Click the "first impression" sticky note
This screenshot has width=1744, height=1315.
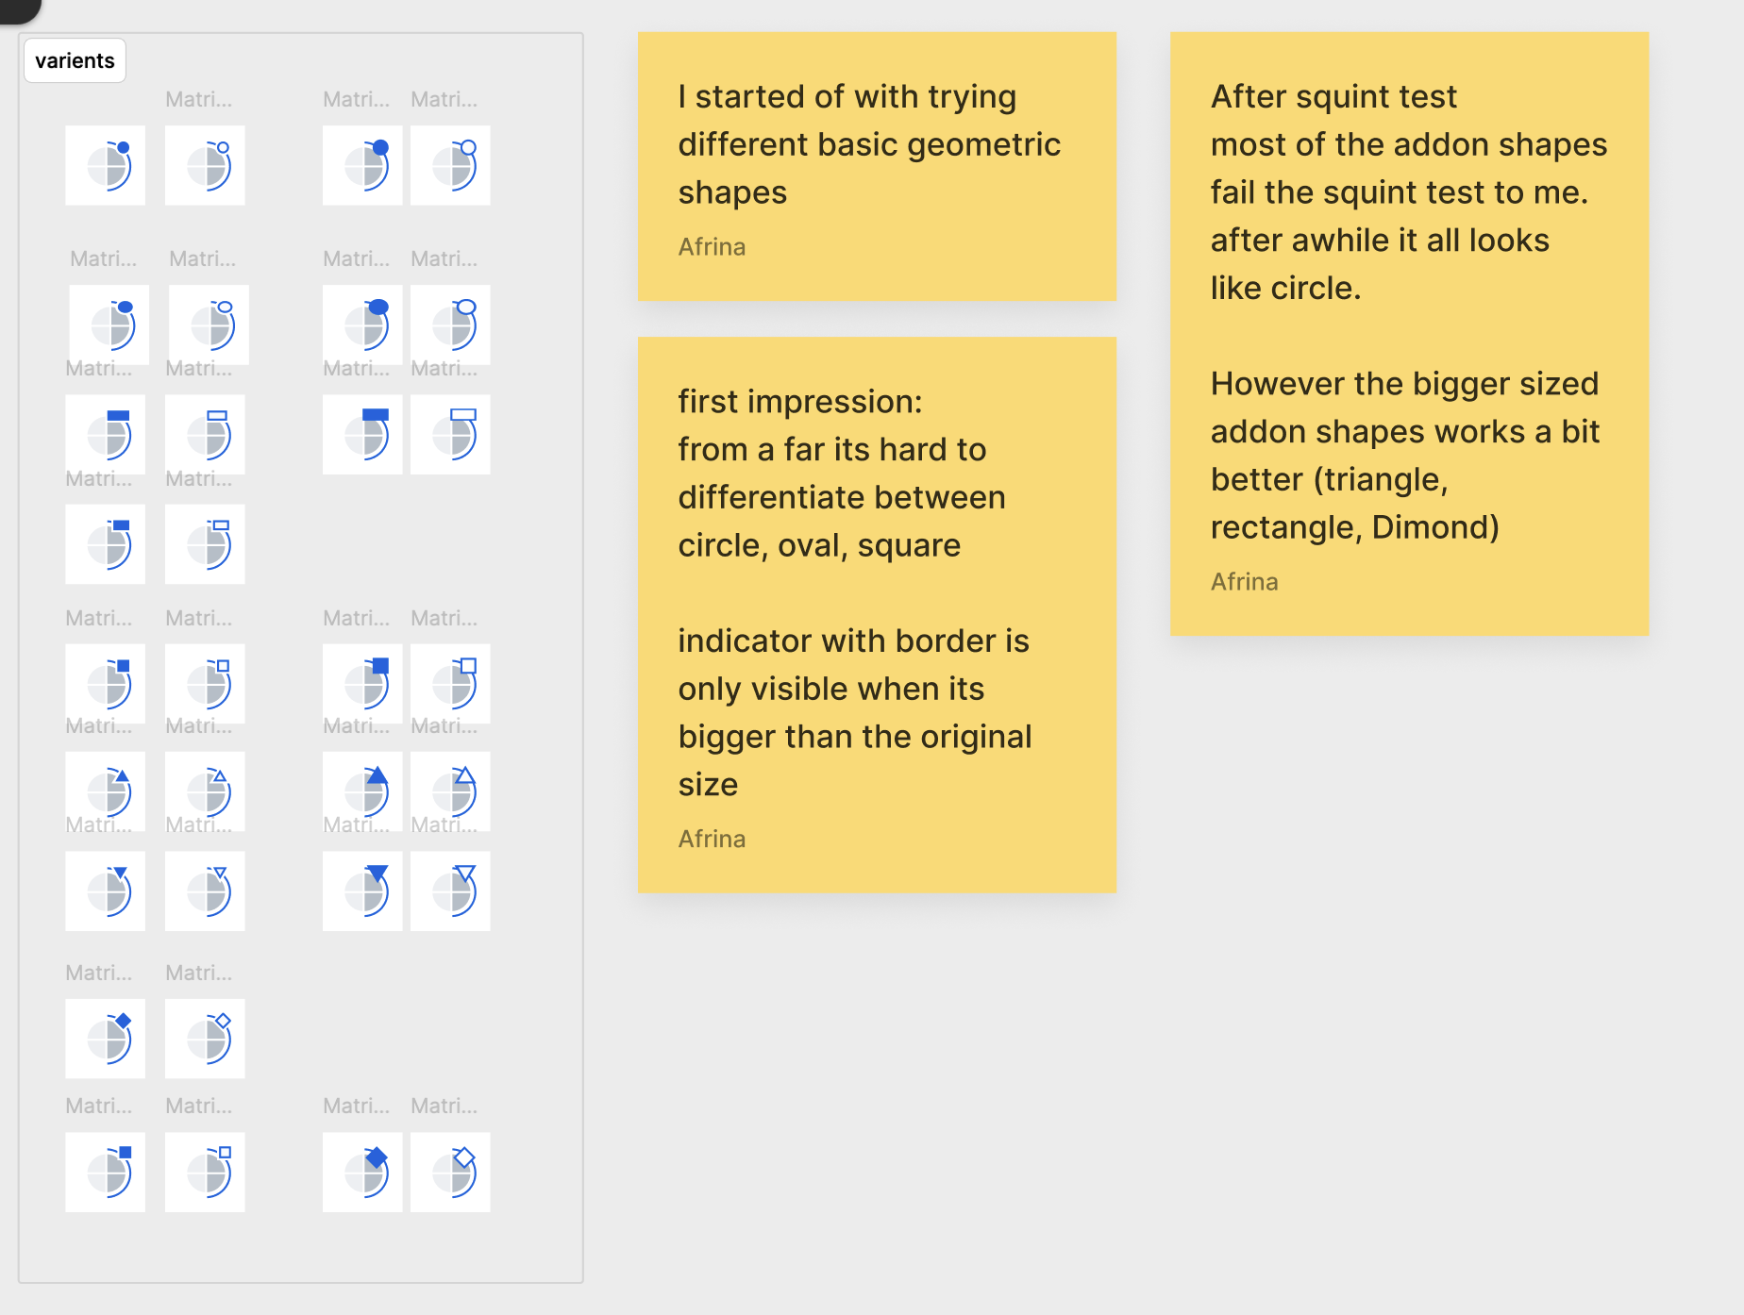877,614
